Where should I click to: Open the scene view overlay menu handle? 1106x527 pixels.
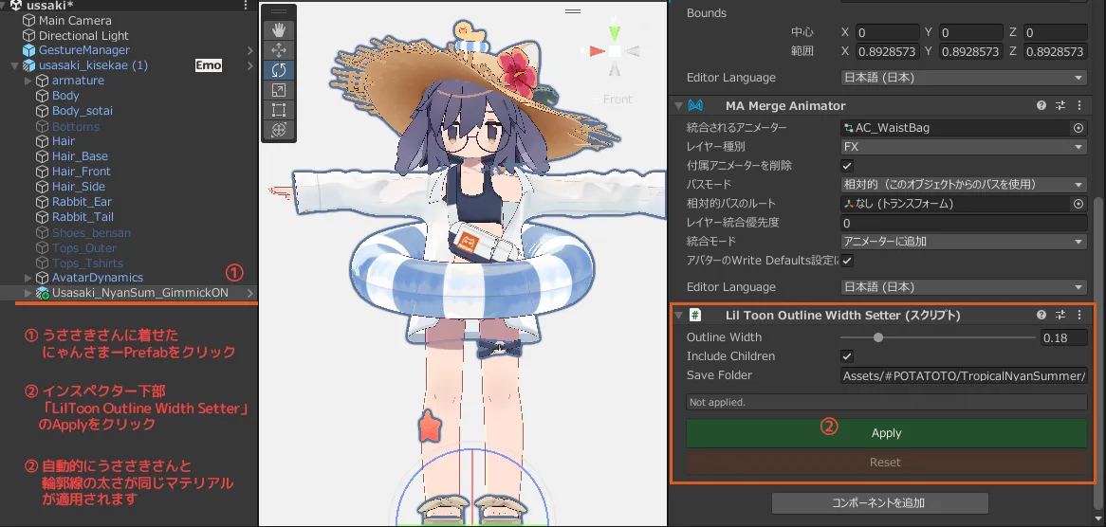point(573,11)
